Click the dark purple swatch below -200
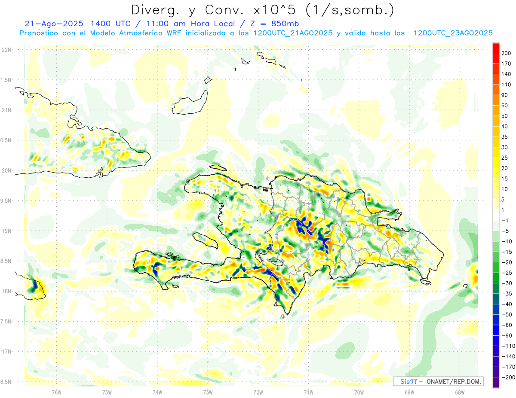The height and width of the screenshot is (398, 516). coord(496,383)
